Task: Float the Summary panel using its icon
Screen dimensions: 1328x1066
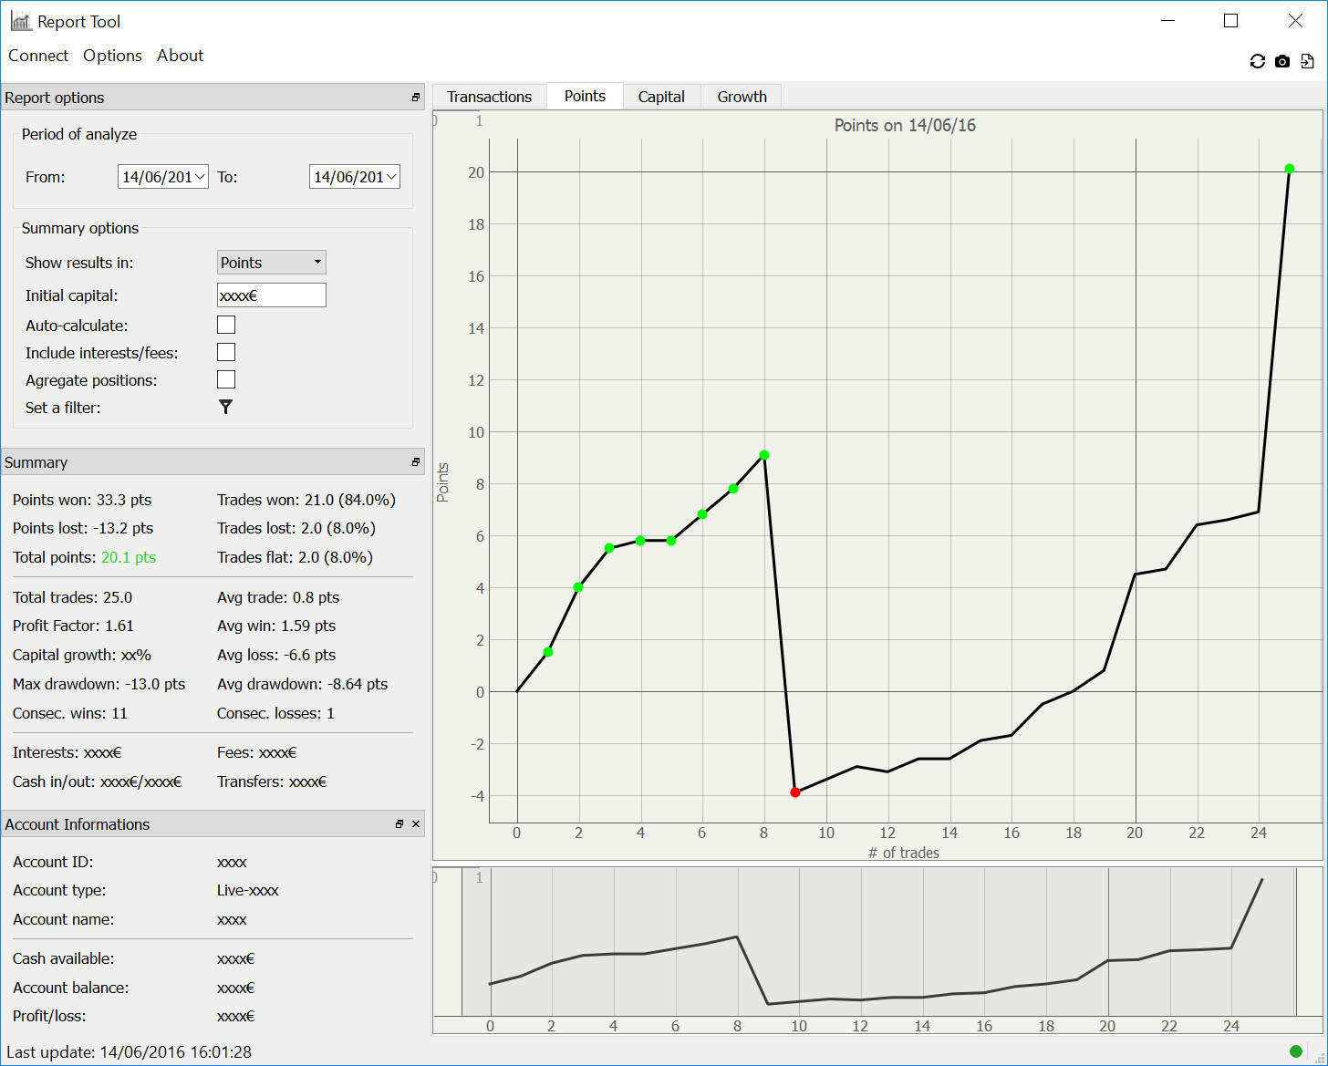Action: (x=416, y=462)
